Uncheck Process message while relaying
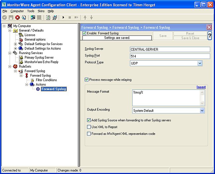The image size is (215, 174). click(86, 80)
